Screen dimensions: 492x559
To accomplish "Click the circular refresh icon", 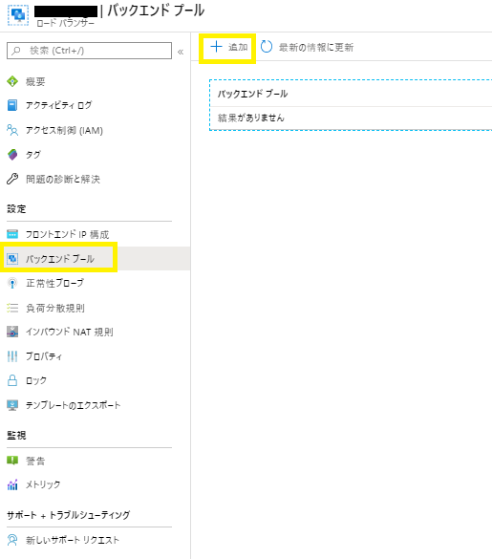I will [267, 47].
